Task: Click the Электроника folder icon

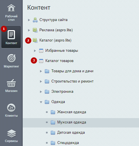Action: coord(47,92)
